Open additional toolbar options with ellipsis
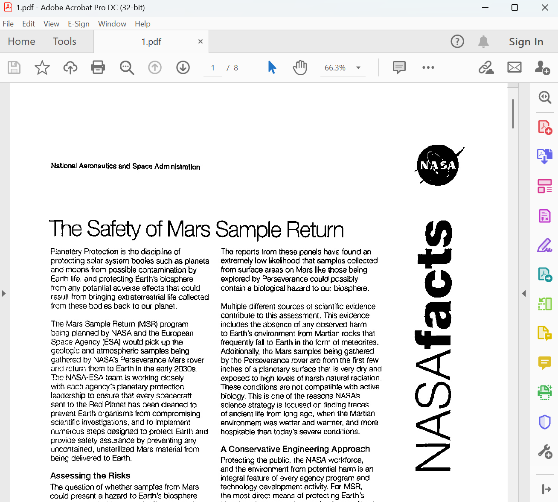Viewport: 558px width, 502px height. (x=428, y=67)
